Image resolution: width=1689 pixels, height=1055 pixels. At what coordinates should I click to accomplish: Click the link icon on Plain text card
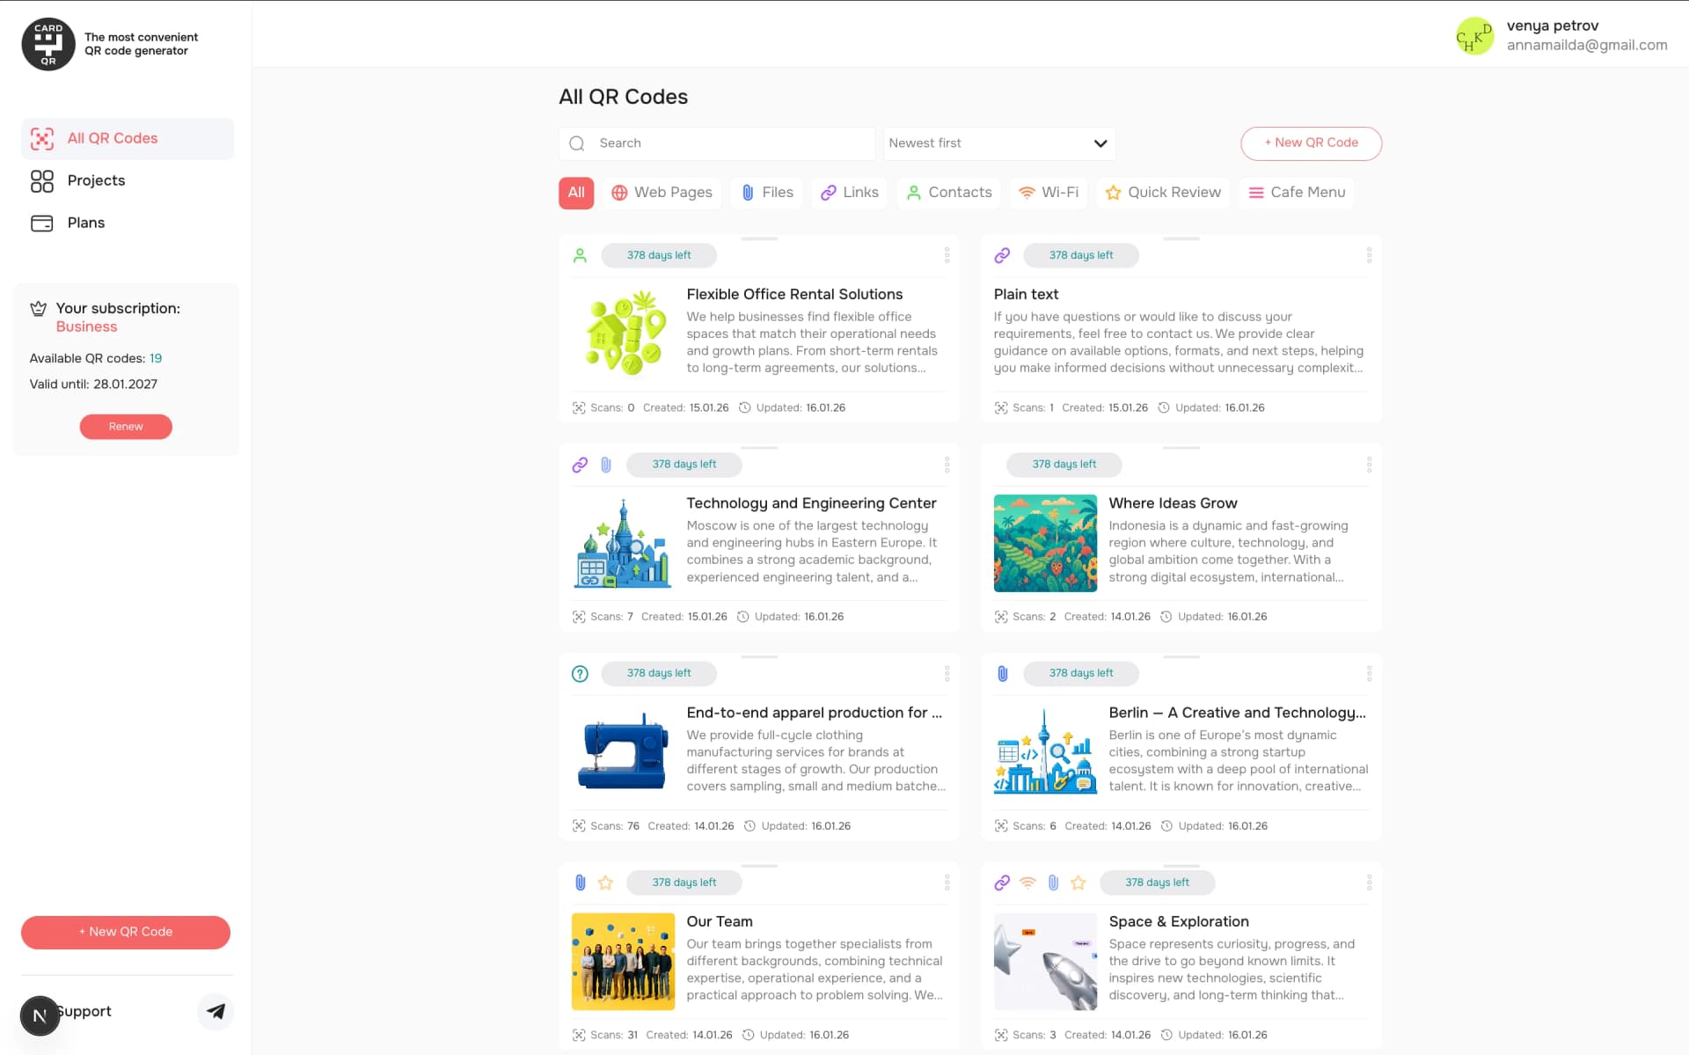click(x=1002, y=255)
